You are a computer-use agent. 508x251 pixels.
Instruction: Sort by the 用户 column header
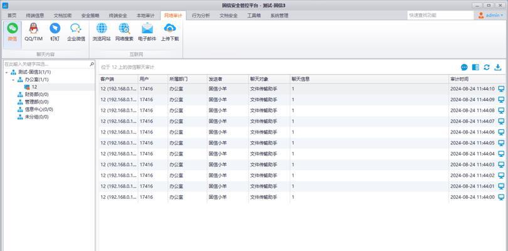(153, 79)
